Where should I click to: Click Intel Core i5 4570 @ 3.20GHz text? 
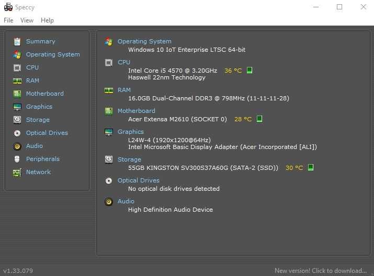pos(173,71)
